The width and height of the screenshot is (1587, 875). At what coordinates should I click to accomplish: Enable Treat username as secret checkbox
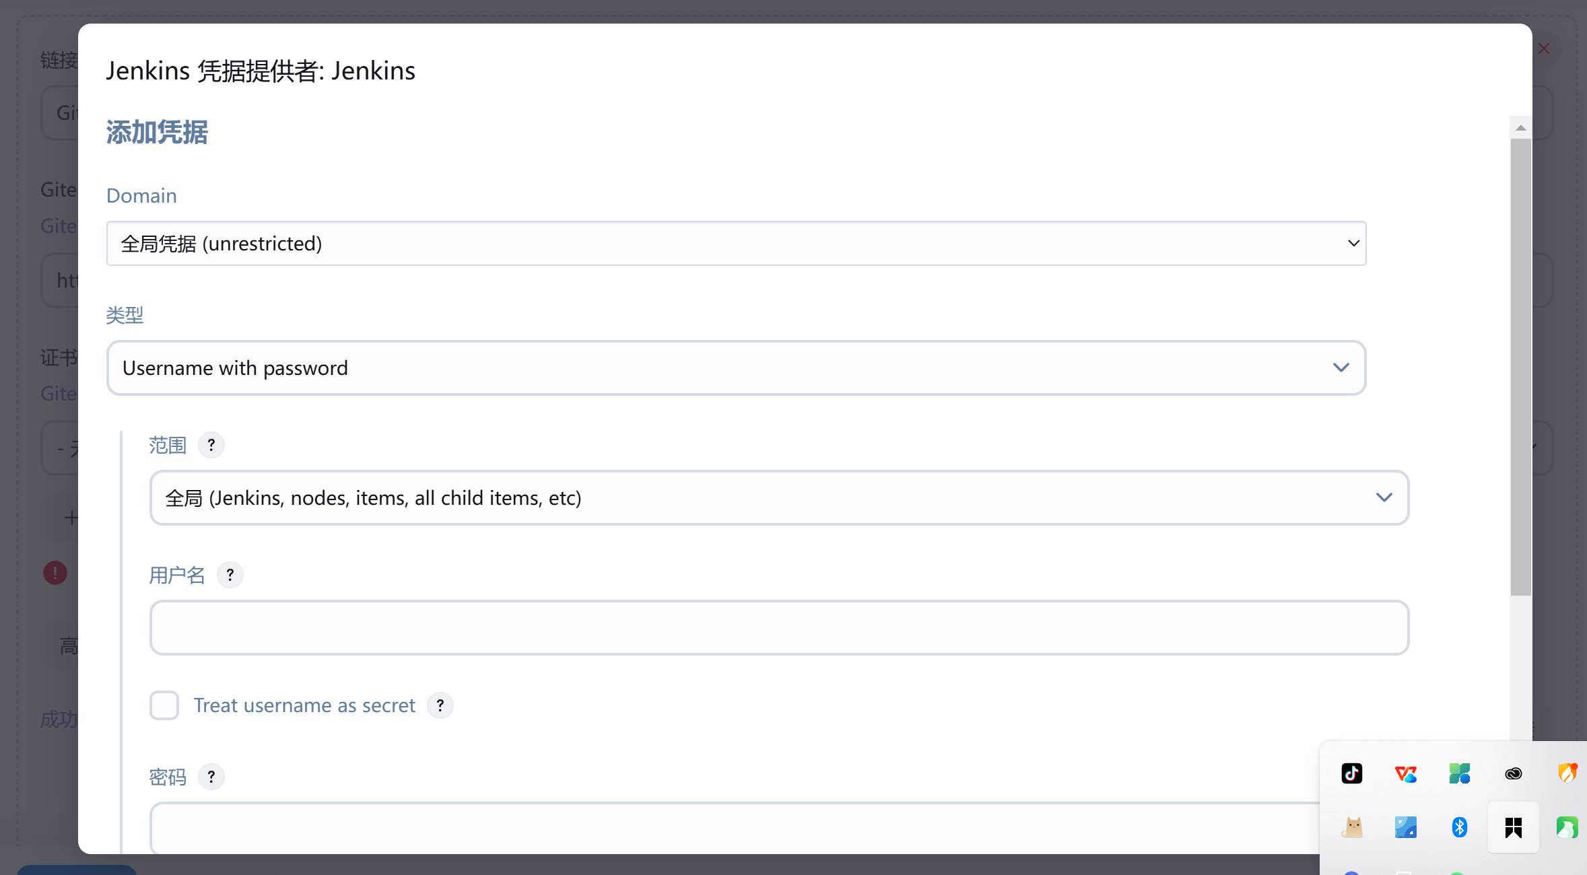[x=164, y=705]
